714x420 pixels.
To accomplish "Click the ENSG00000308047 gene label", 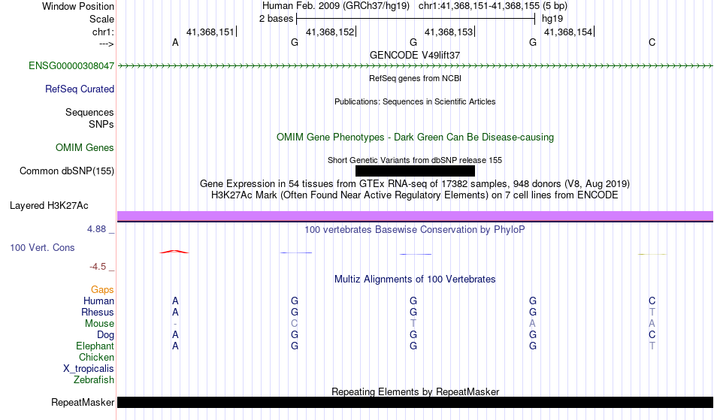I will (71, 65).
